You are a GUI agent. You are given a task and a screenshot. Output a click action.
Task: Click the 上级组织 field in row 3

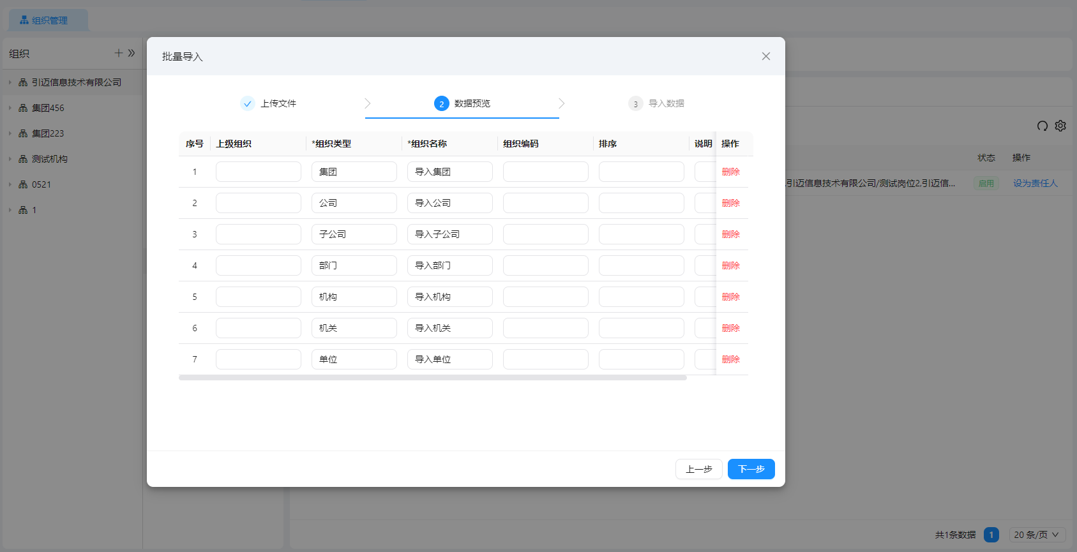pyautogui.click(x=259, y=234)
